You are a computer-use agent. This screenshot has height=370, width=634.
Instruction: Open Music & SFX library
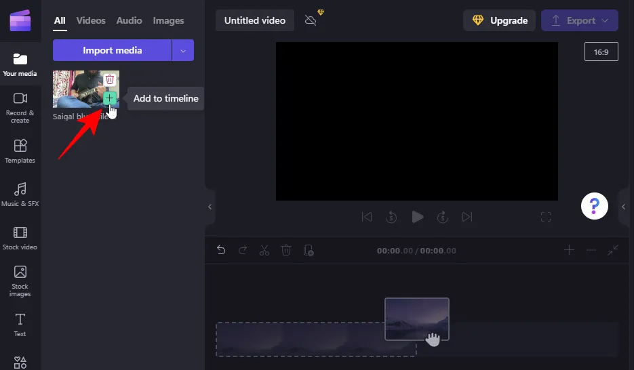[x=20, y=194]
